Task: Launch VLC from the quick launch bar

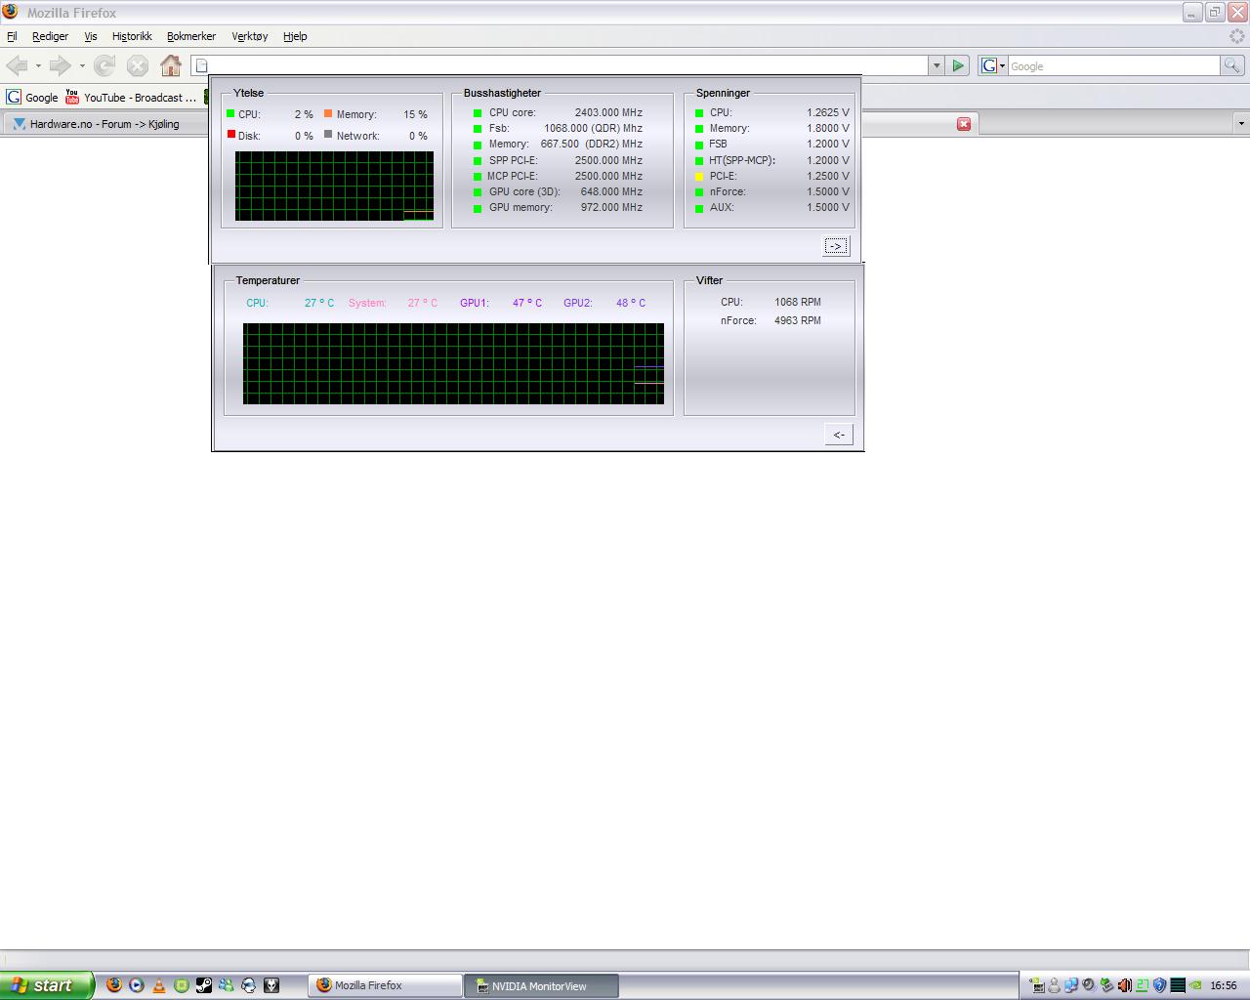Action: pyautogui.click(x=159, y=985)
